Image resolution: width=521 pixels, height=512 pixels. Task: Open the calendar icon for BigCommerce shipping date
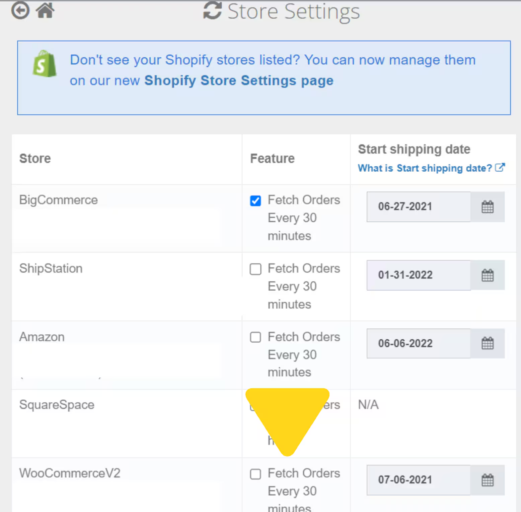point(488,207)
